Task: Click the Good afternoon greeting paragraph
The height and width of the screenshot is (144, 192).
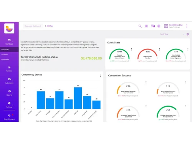Action: click(60, 46)
